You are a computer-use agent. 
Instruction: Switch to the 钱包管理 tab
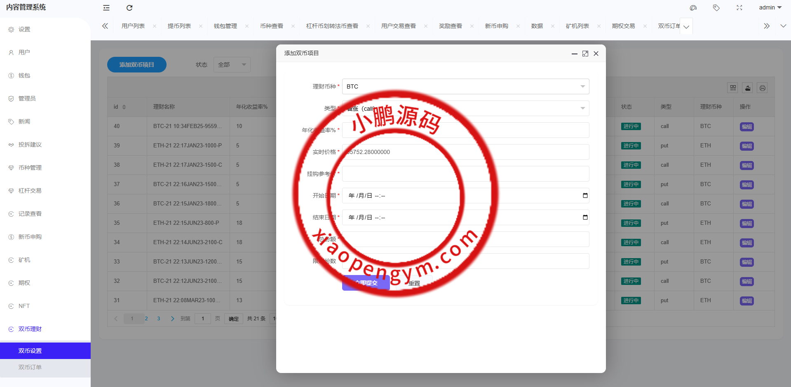click(x=225, y=26)
